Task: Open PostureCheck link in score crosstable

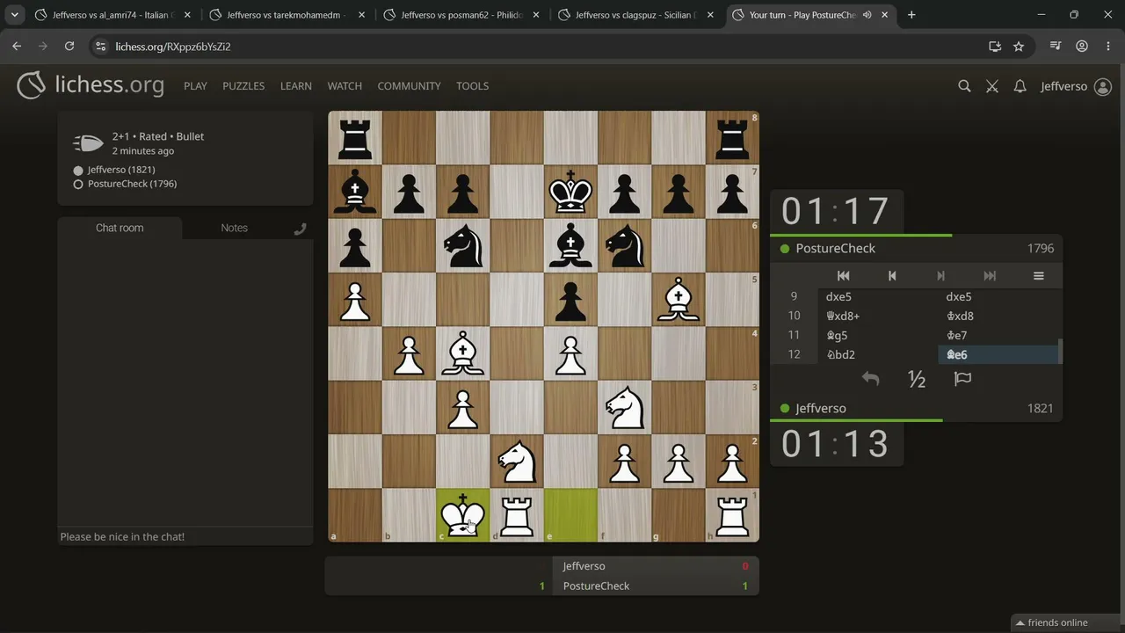Action: coord(596,586)
